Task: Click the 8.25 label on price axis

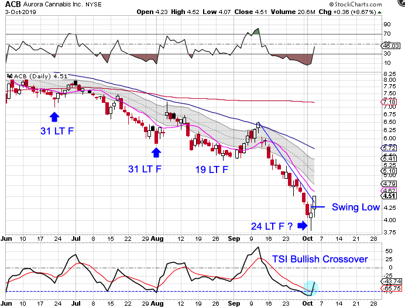Action: tap(390, 74)
